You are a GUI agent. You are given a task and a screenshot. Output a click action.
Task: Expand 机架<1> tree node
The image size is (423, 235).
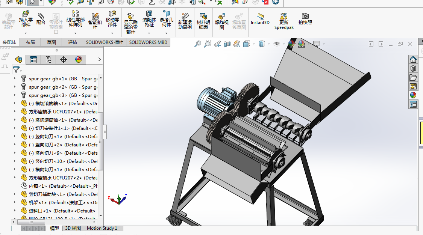15,202
